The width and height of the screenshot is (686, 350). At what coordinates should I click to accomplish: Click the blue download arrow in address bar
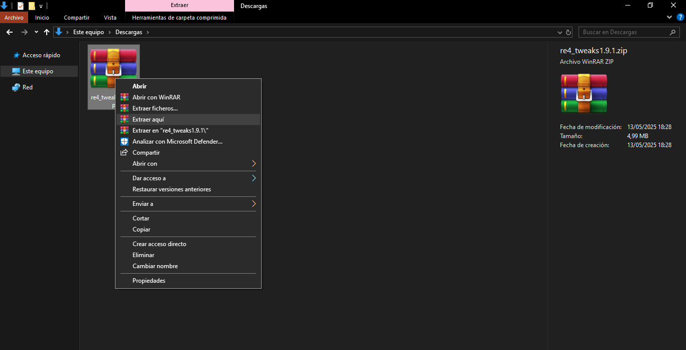click(59, 32)
